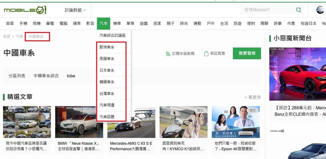Open the BMW Neue Klasse X thumbnail
326x159 pixels.
click(79, 122)
